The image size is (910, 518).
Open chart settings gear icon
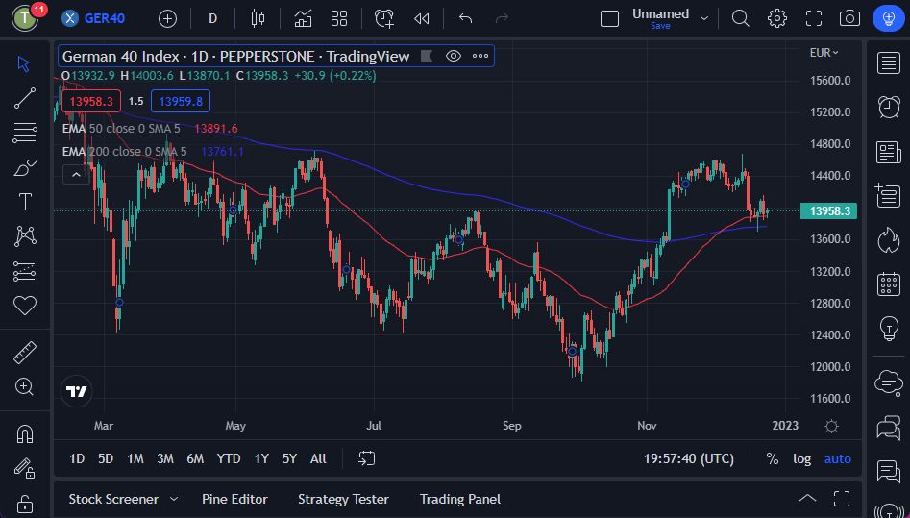tap(777, 18)
